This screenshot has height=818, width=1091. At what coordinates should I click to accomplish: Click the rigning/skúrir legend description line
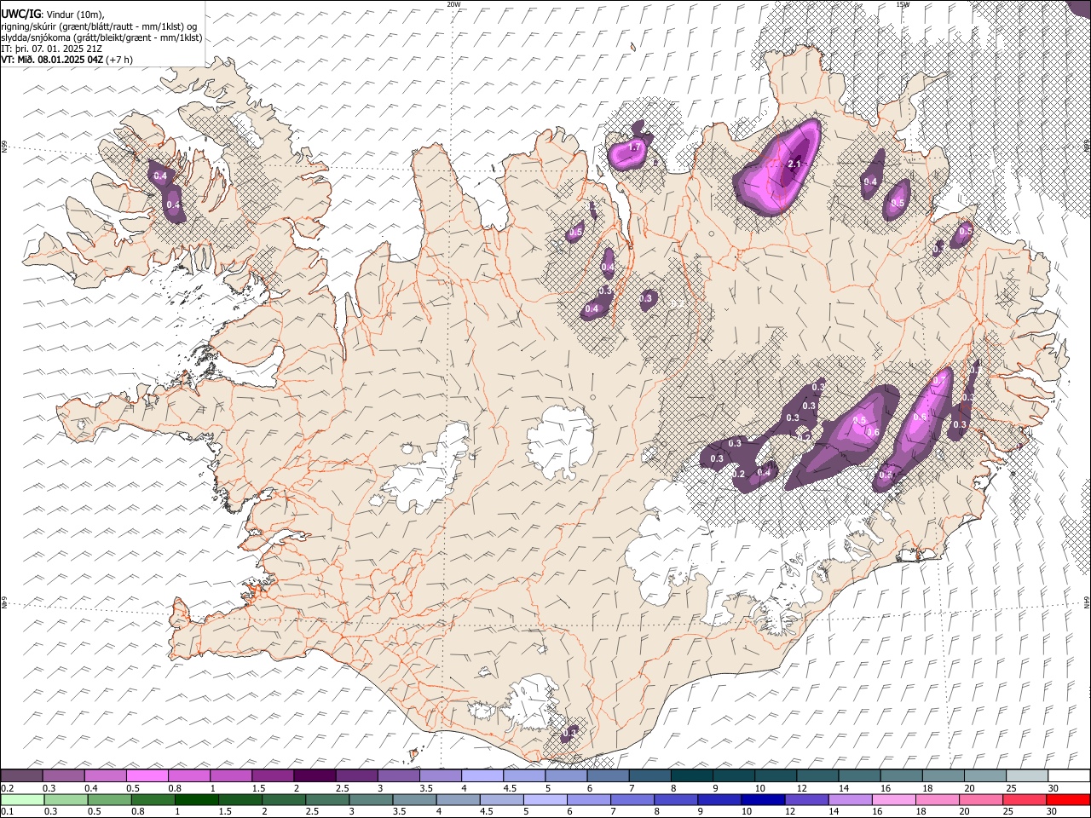[x=100, y=26]
